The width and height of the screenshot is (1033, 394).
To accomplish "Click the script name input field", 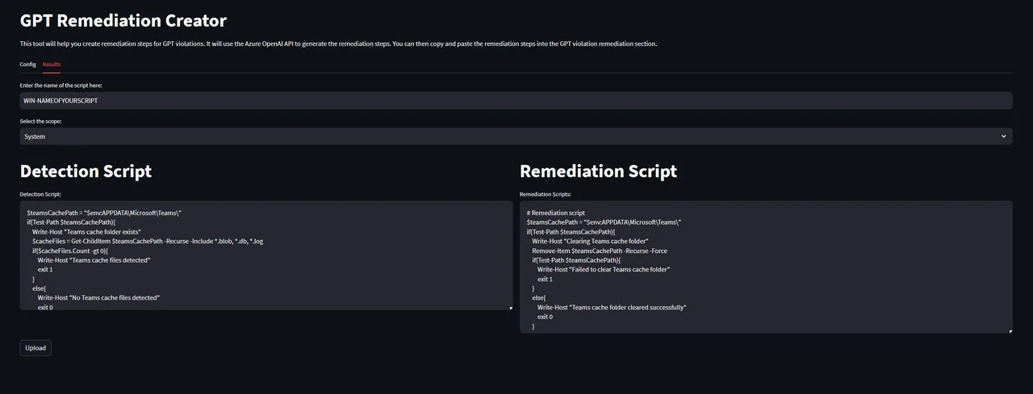I will coord(516,101).
